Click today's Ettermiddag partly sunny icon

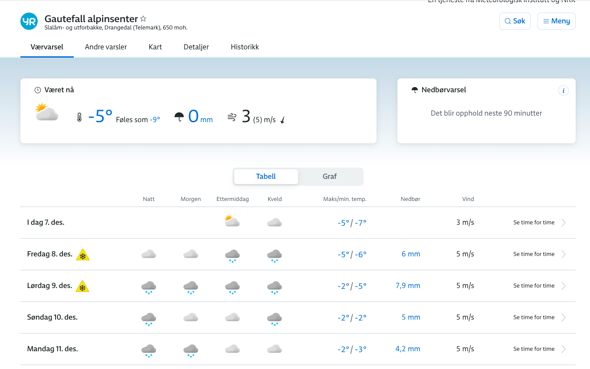pos(232,221)
